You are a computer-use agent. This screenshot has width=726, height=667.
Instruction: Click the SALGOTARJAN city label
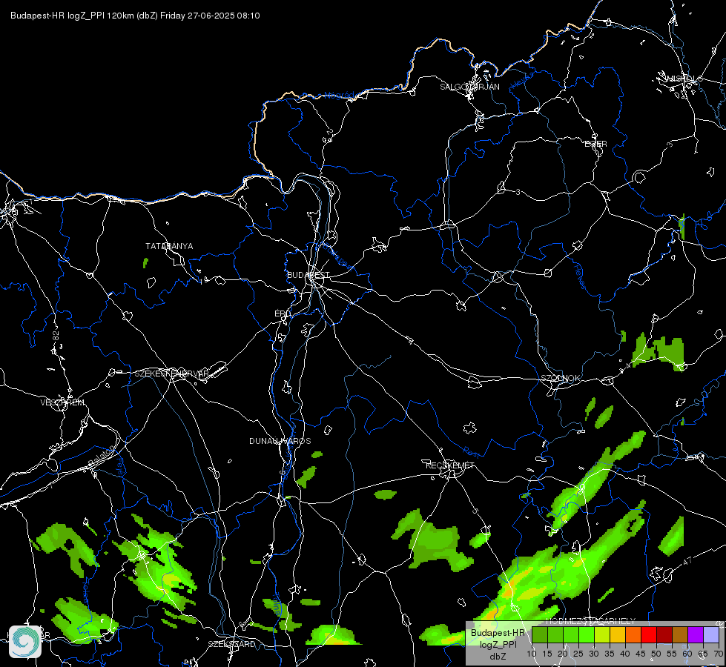(469, 87)
